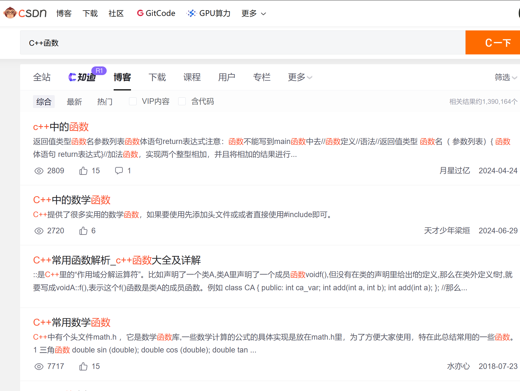
Task: Click comment icon on c++中的函数 result
Action: pyautogui.click(x=119, y=171)
